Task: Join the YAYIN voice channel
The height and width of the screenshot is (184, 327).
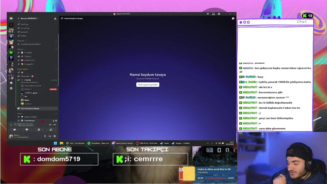Action: (37, 80)
